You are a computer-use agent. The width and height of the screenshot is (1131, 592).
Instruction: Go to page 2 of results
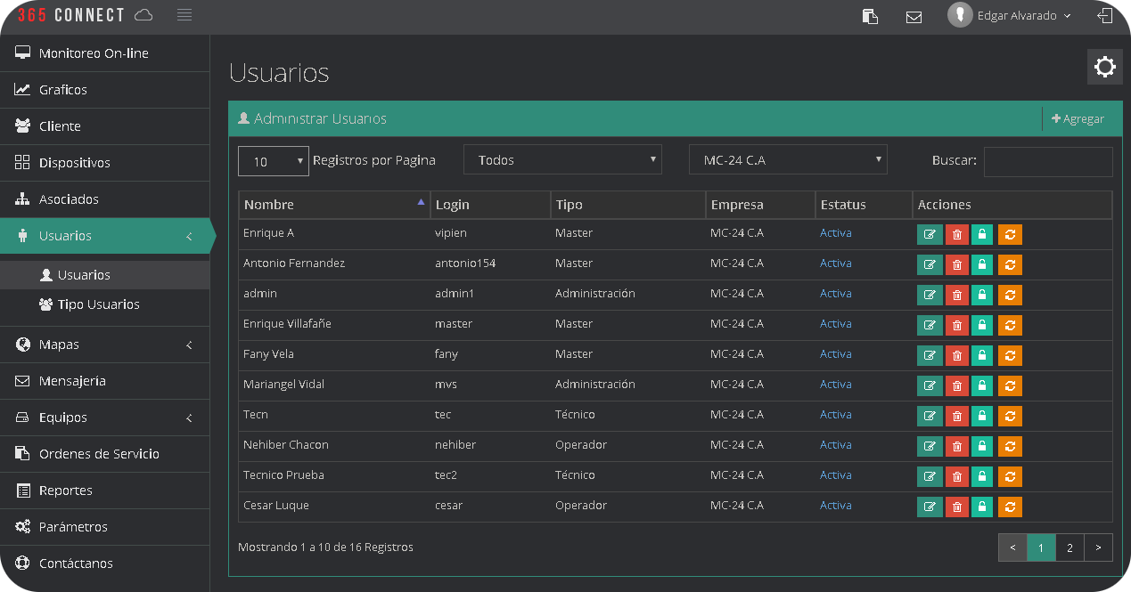[x=1070, y=547]
